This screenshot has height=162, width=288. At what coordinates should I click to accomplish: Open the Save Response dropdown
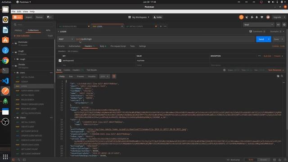point(276,70)
